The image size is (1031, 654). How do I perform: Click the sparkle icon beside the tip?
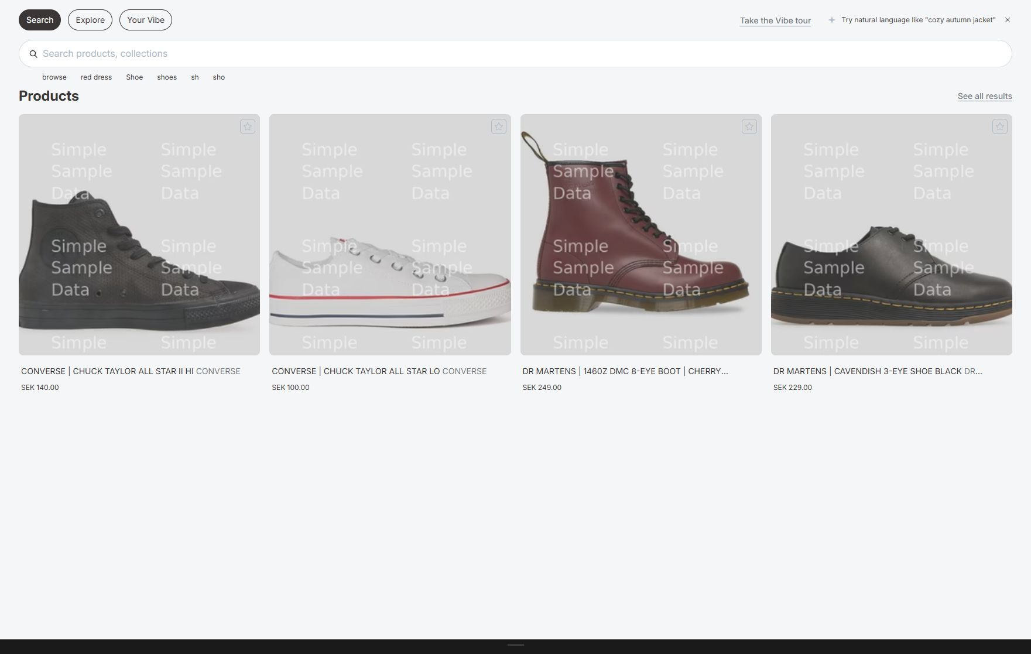point(831,20)
